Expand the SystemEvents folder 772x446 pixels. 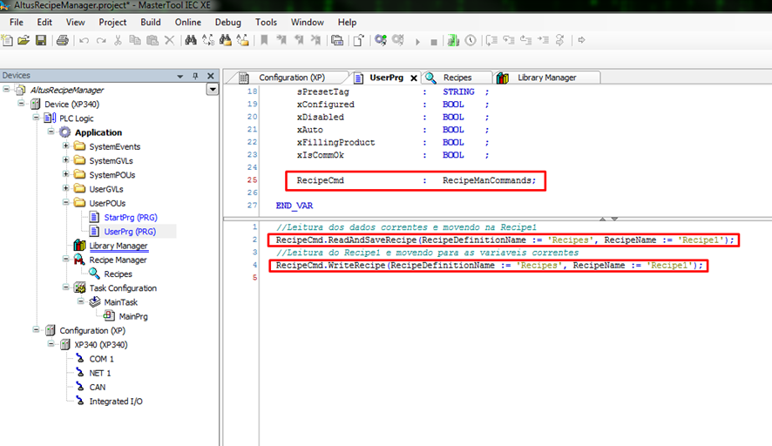point(65,146)
